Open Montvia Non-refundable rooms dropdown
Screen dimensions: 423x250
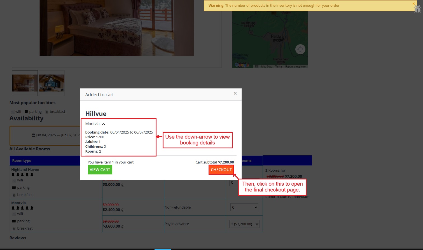tap(244, 207)
